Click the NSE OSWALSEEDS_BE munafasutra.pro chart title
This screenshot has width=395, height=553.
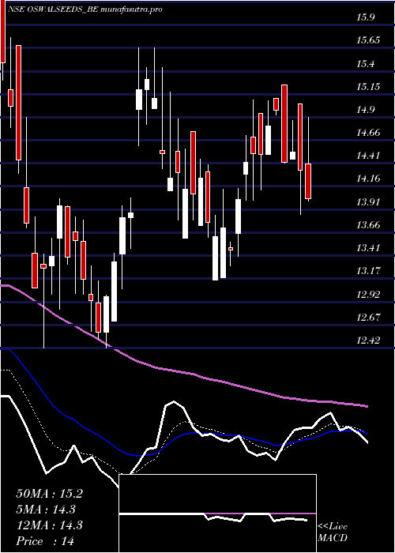tap(86, 9)
